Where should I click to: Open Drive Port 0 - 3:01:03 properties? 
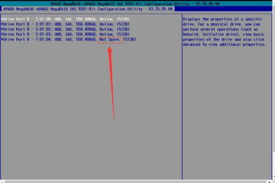(66, 34)
